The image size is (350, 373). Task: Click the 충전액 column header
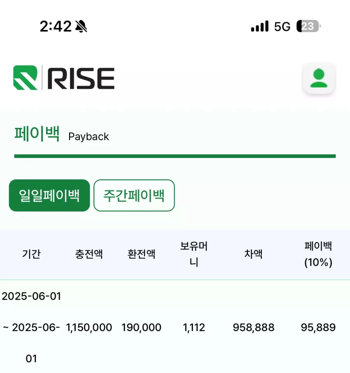coord(89,254)
